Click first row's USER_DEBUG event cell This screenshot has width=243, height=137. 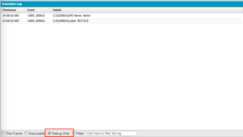pyautogui.click(x=36, y=15)
